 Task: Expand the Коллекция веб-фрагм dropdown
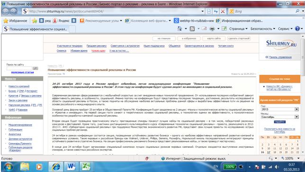click(170, 21)
